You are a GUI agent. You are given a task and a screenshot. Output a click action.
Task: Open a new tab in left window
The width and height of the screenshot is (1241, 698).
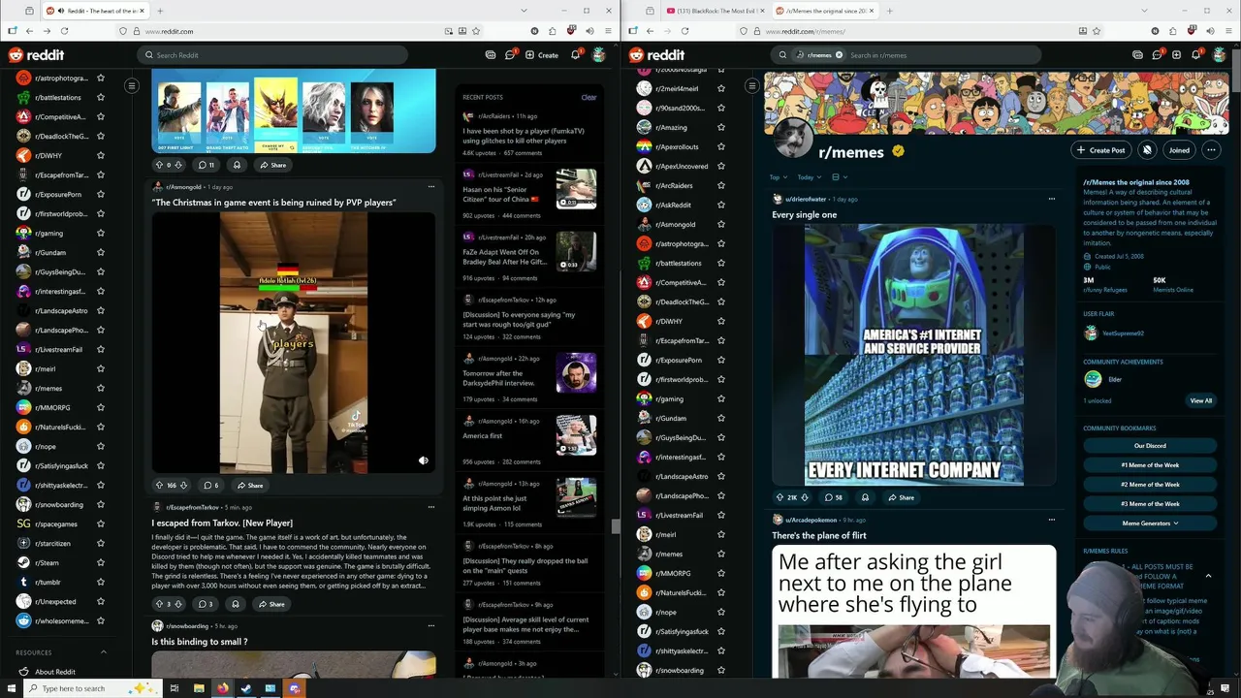(160, 11)
